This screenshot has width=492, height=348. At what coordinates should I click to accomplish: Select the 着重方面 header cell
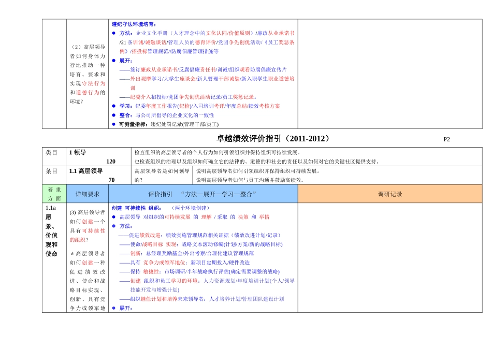pos(54,194)
